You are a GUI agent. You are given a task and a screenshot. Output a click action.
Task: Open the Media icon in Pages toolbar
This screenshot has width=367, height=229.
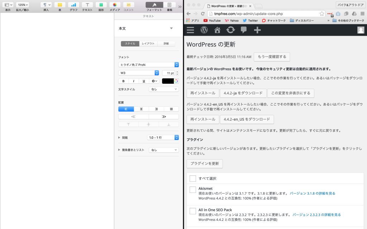coord(115,5)
